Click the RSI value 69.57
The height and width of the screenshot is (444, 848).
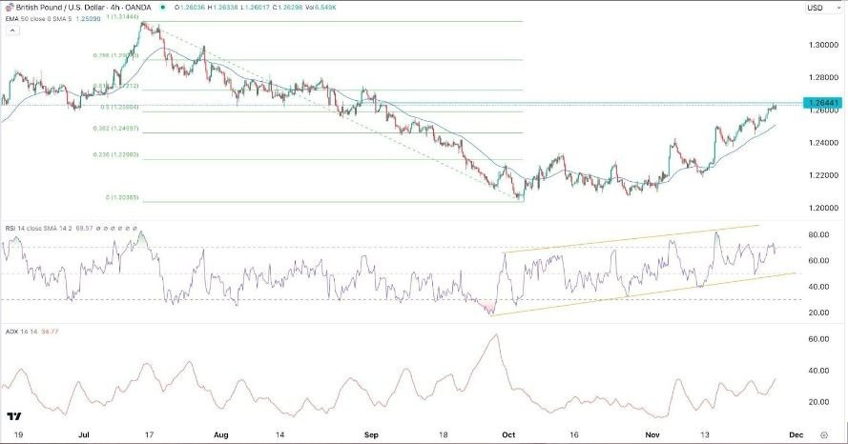point(84,229)
